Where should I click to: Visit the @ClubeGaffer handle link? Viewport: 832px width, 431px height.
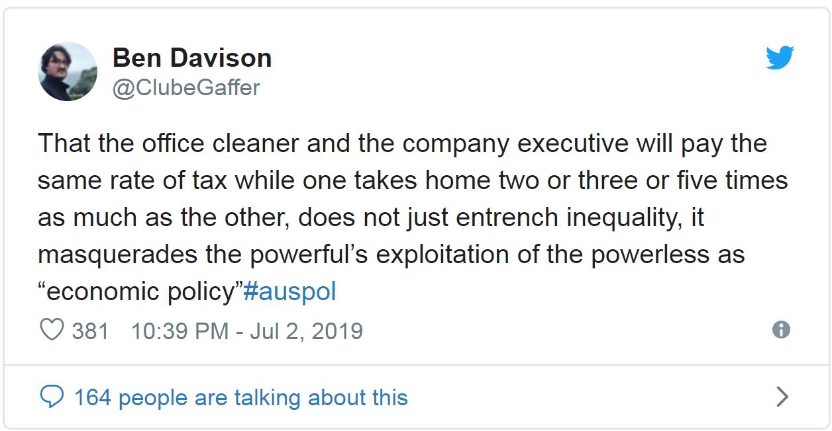(186, 87)
